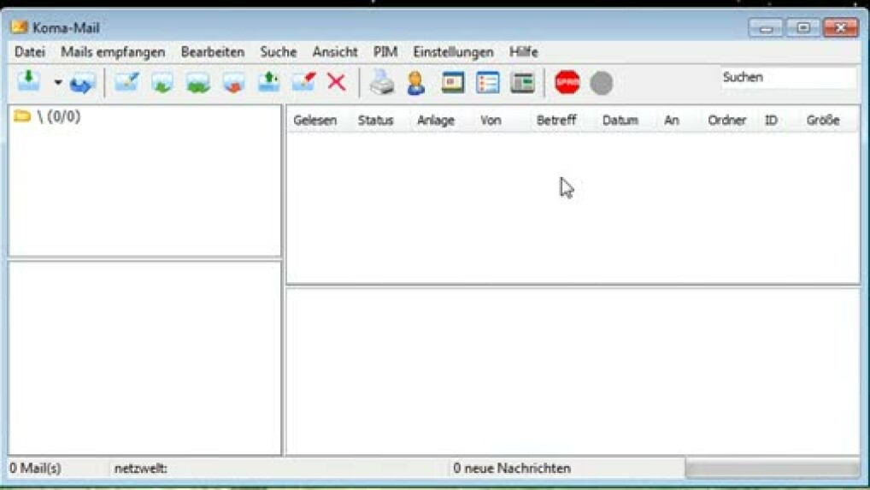Click the checklist view toolbar icon
The width and height of the screenshot is (870, 490).
coord(488,83)
